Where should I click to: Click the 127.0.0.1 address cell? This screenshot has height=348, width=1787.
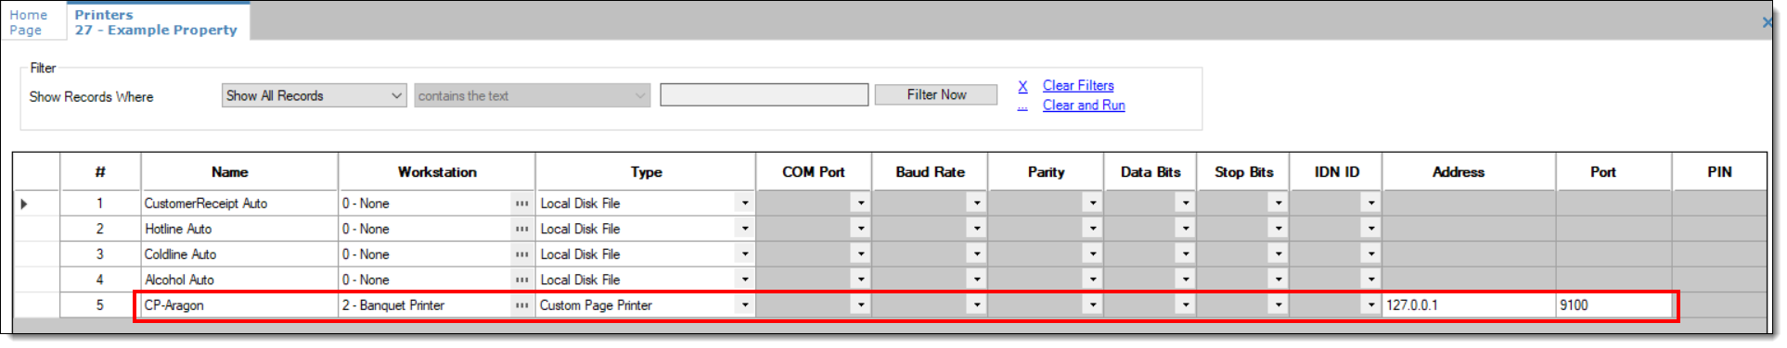click(1469, 305)
